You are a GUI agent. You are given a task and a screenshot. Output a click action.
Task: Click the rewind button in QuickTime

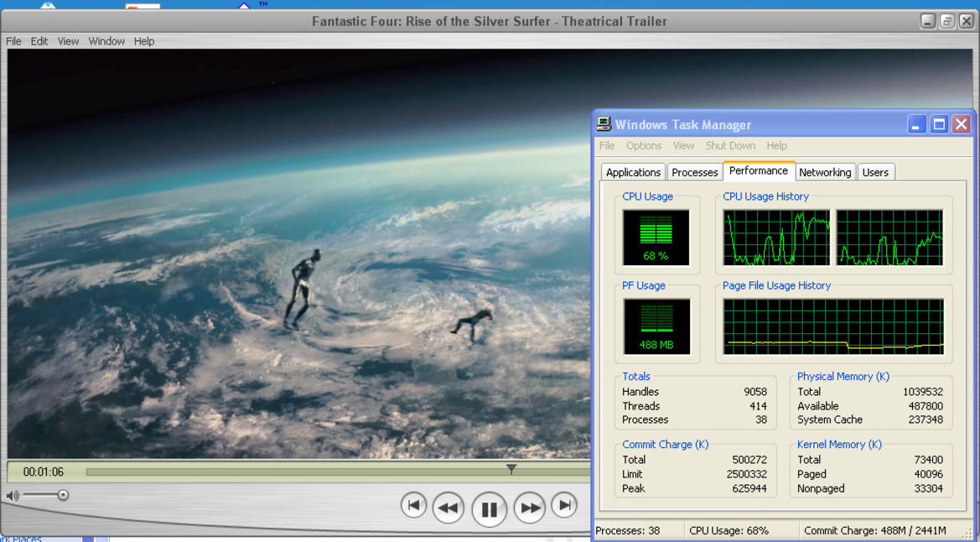pos(449,508)
